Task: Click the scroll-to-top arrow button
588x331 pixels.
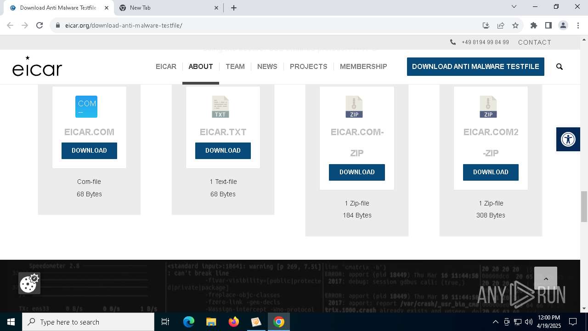Action: 546,279
